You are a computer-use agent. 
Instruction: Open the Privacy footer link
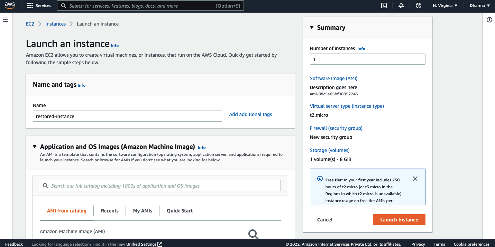point(418,244)
